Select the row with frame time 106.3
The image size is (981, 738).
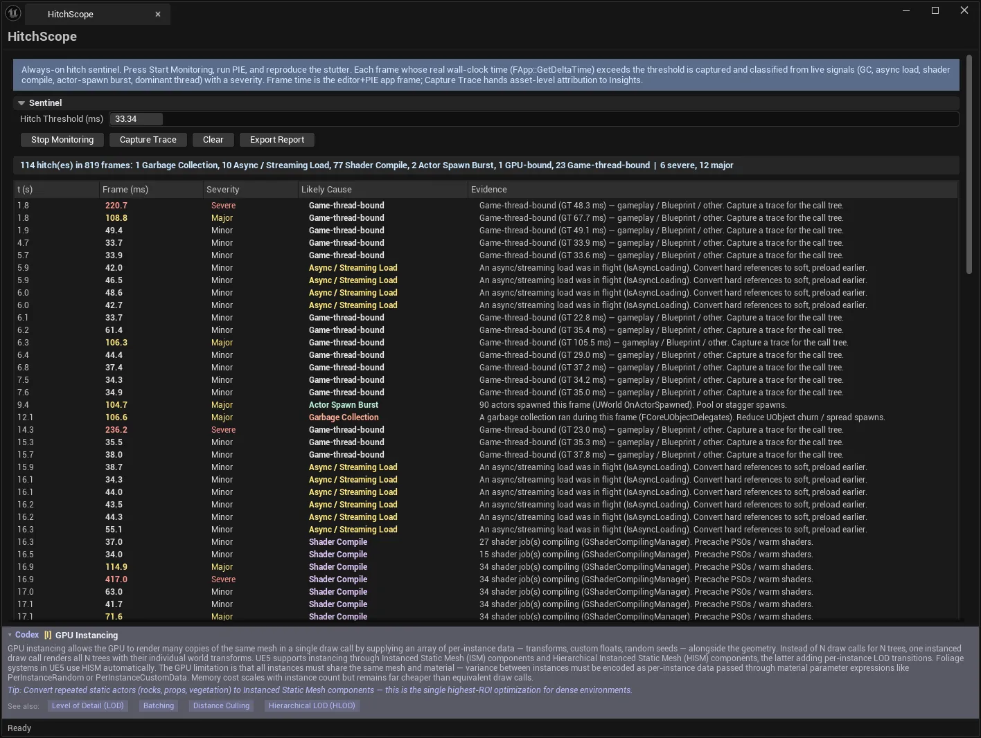[x=486, y=343]
